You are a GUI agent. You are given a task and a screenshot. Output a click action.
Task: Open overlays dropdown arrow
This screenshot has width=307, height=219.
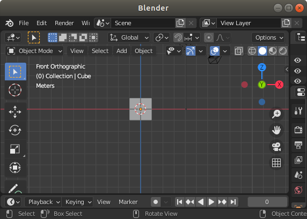pos(225,51)
